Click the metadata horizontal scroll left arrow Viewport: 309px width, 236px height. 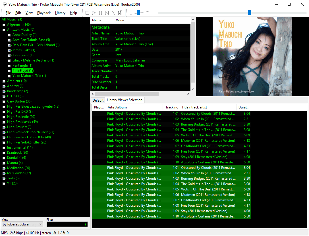pyautogui.click(x=93, y=94)
